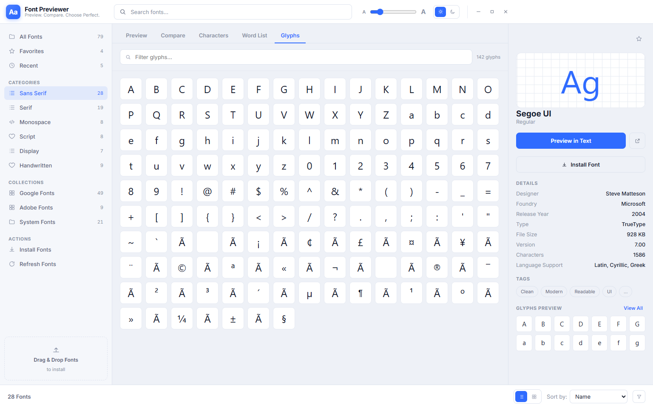Open Recent fonts list
This screenshot has height=408, width=653.
click(x=56, y=65)
